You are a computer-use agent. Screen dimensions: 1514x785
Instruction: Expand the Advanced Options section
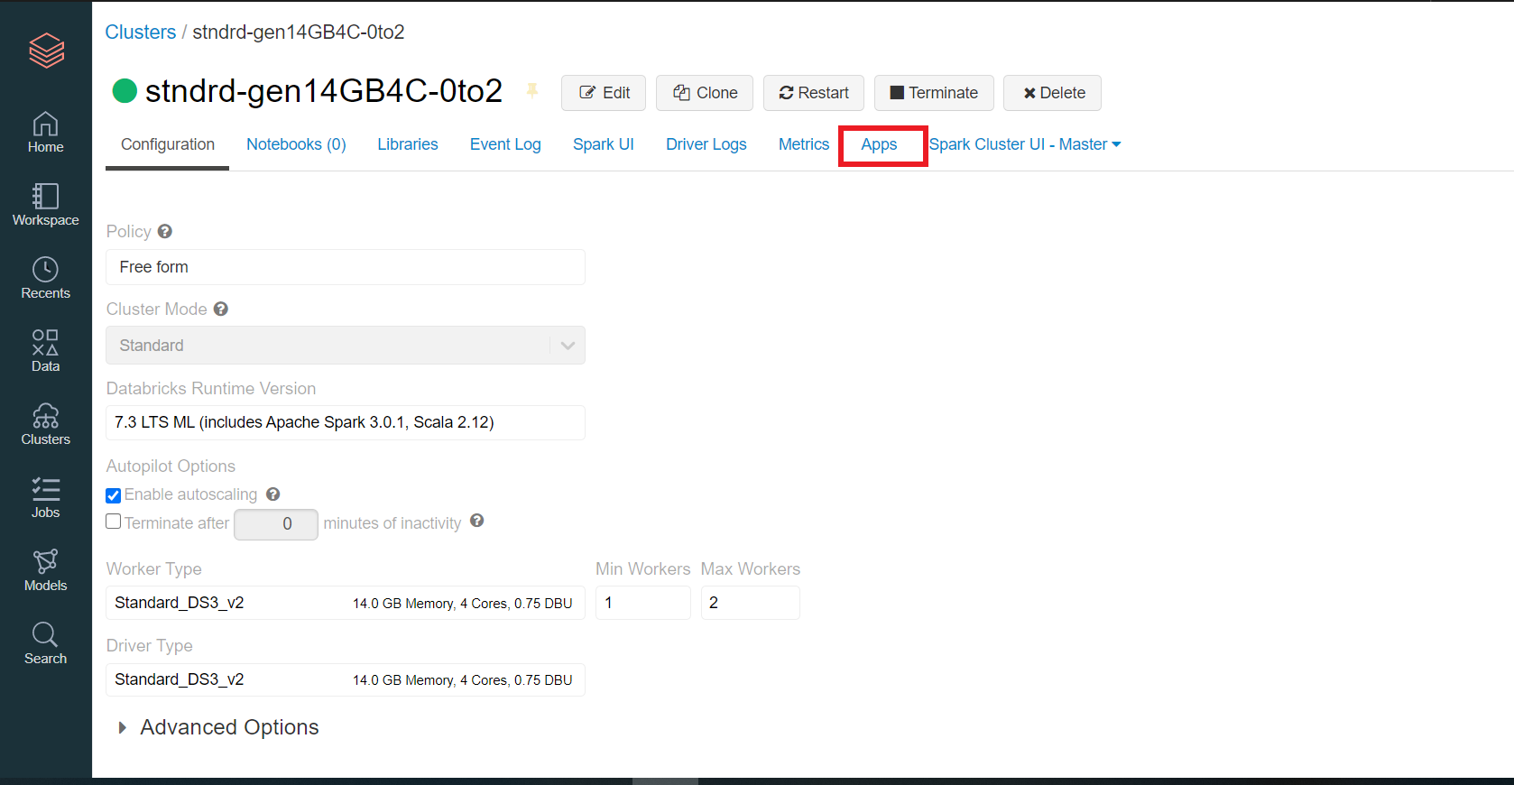(x=219, y=727)
